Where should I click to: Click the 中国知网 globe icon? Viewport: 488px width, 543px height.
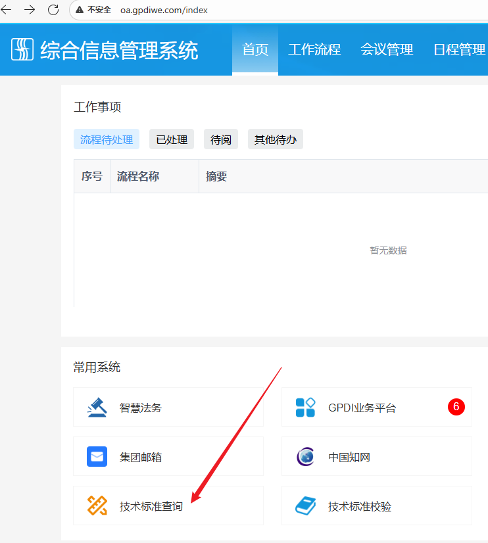pyautogui.click(x=305, y=456)
